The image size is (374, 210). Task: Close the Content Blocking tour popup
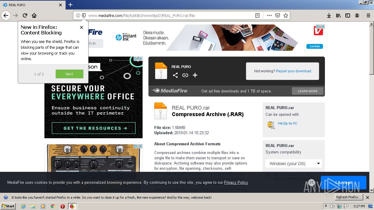pos(82,27)
